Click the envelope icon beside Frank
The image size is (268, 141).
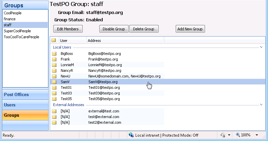click(x=54, y=59)
